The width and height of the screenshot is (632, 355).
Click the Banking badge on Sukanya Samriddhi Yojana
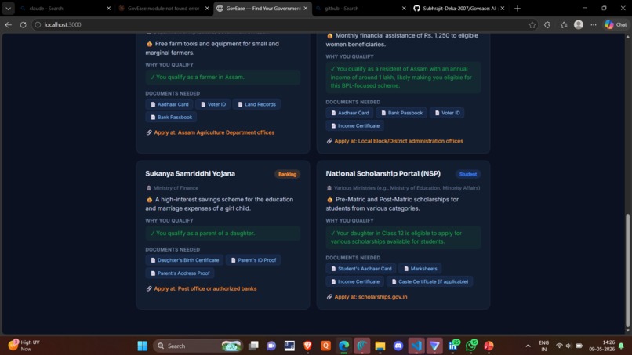[288, 174]
